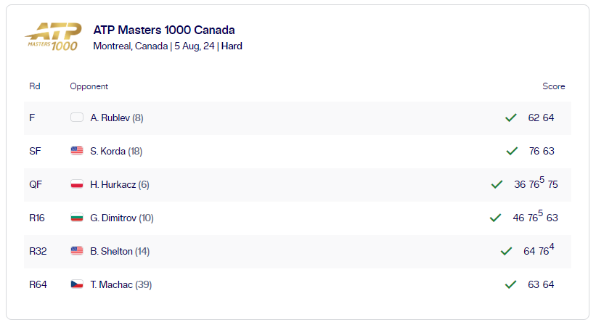Viewport: 596px width, 325px height.
Task: Click the Bulgaria flag next to G. Dimitrov
Action: pyautogui.click(x=77, y=218)
